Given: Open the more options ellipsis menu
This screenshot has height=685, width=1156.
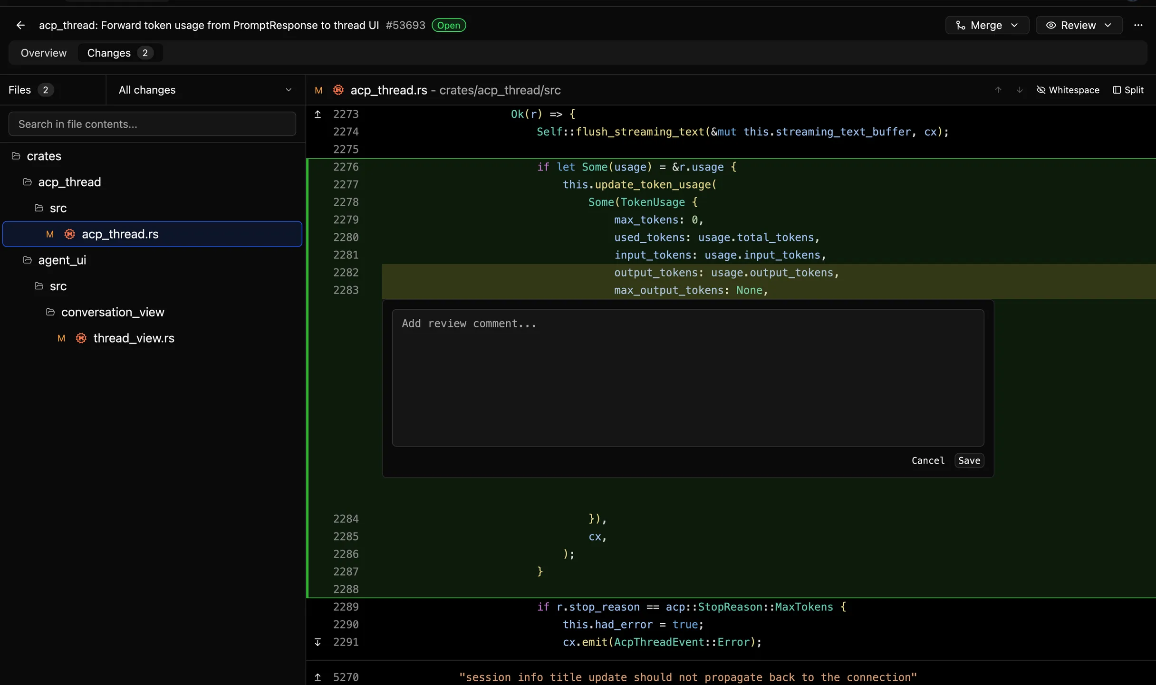Looking at the screenshot, I should pos(1138,25).
